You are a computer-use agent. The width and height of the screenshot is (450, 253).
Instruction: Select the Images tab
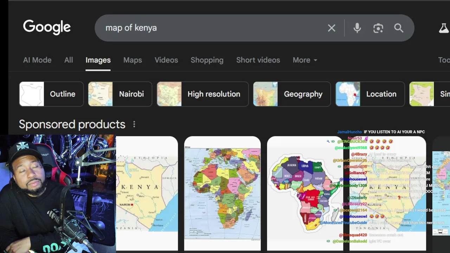click(x=98, y=60)
